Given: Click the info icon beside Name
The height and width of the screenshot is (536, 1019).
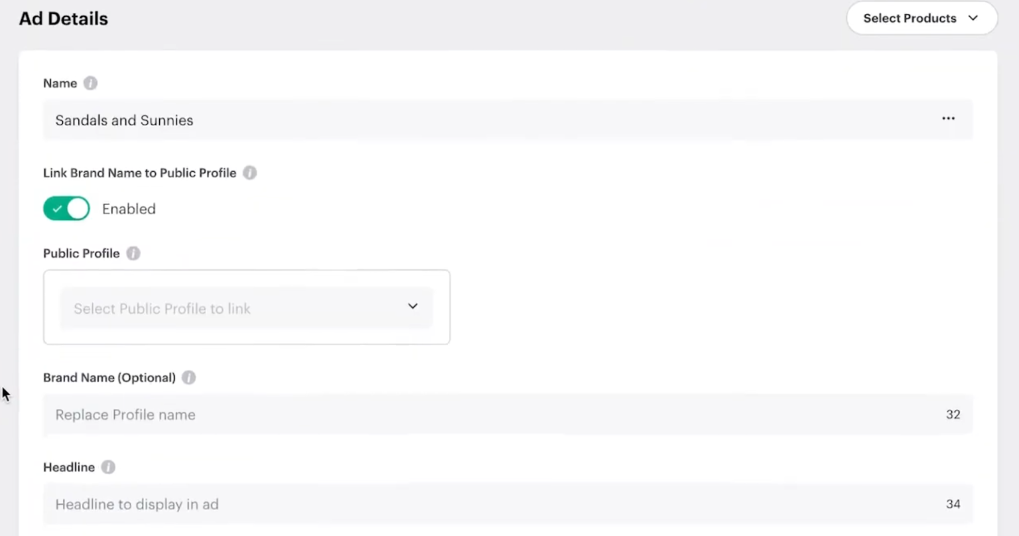Looking at the screenshot, I should [91, 84].
